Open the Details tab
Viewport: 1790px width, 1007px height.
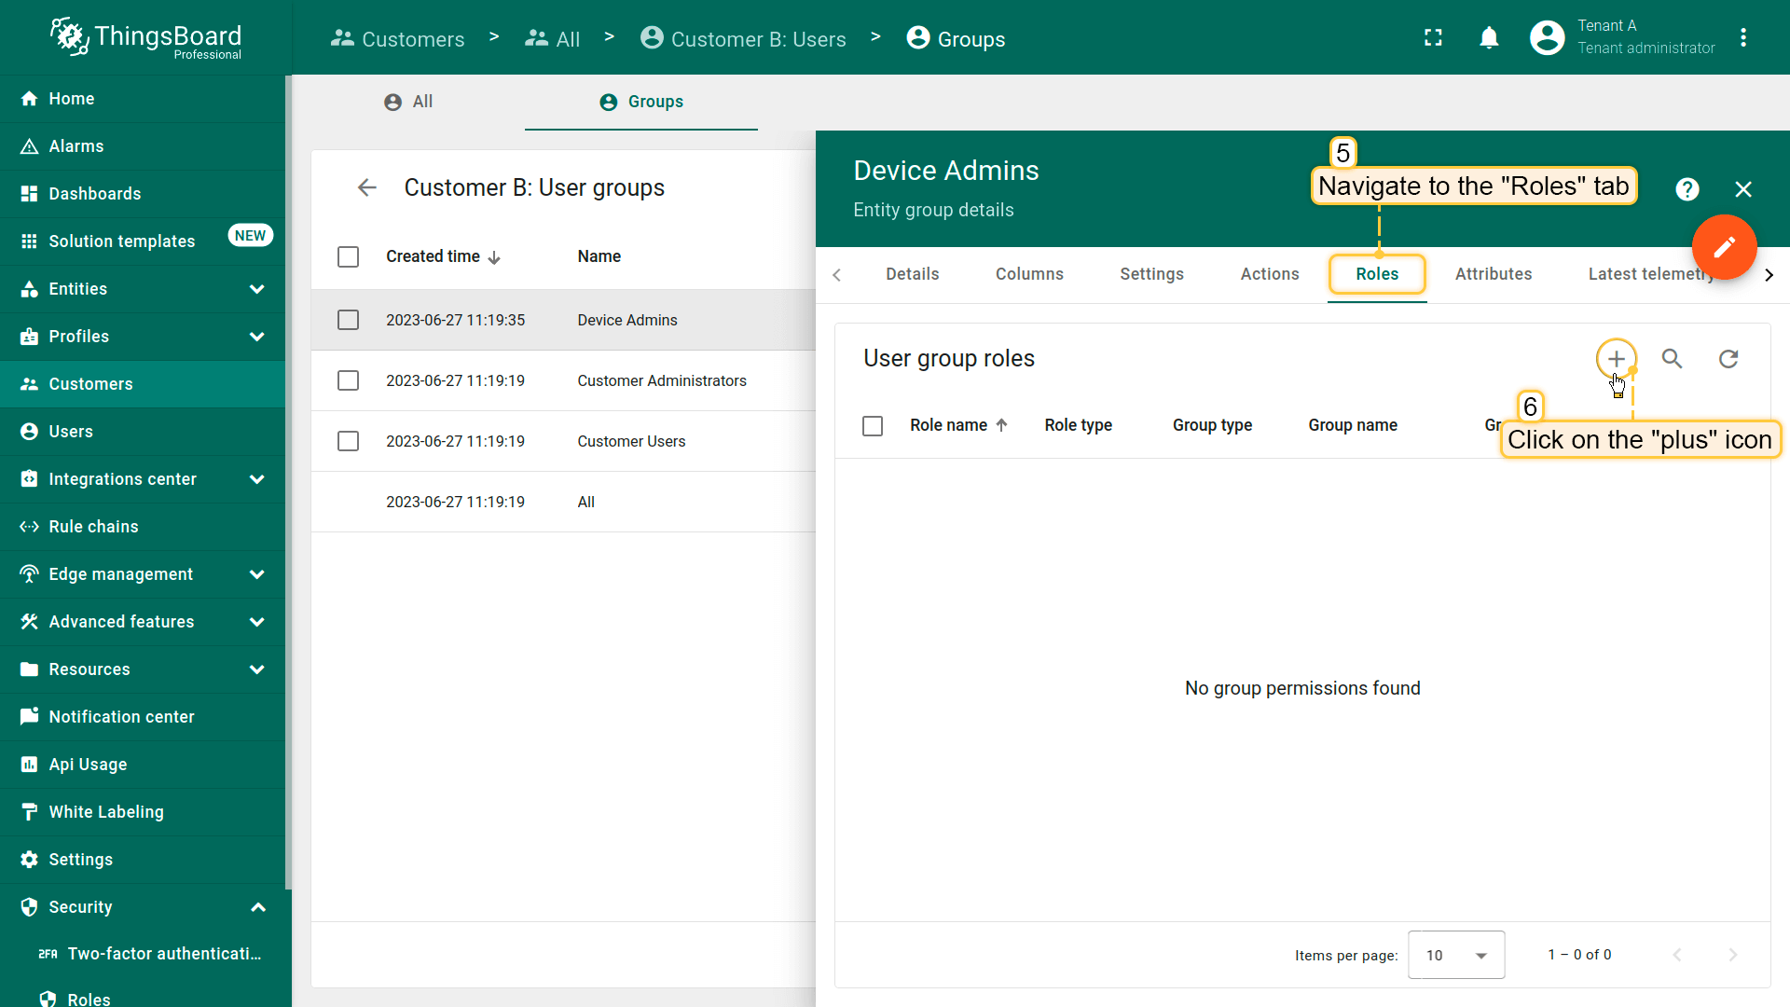pos(912,274)
